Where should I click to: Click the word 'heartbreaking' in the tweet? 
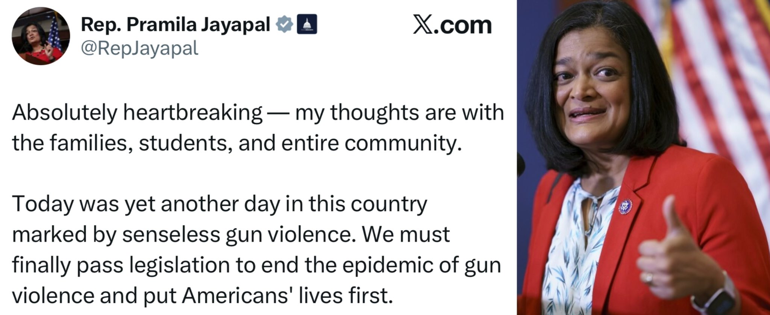tap(193, 112)
